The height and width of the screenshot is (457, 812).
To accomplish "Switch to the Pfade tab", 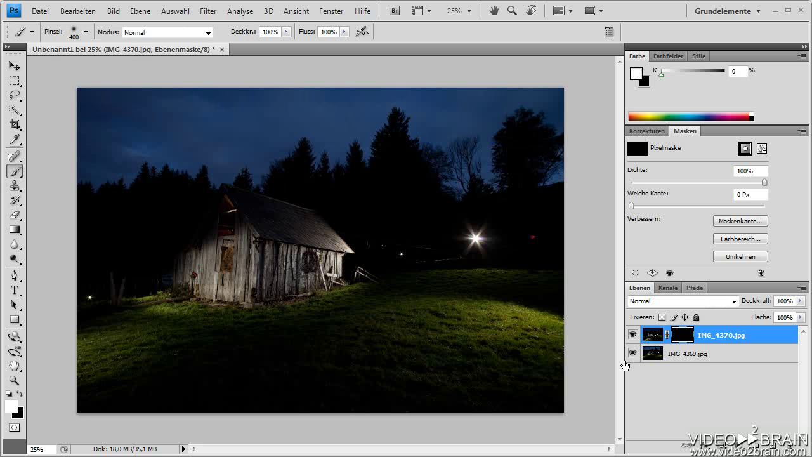I will tap(695, 288).
